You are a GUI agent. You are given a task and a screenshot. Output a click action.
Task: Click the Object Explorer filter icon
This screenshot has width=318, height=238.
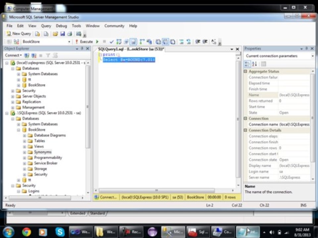(48, 55)
